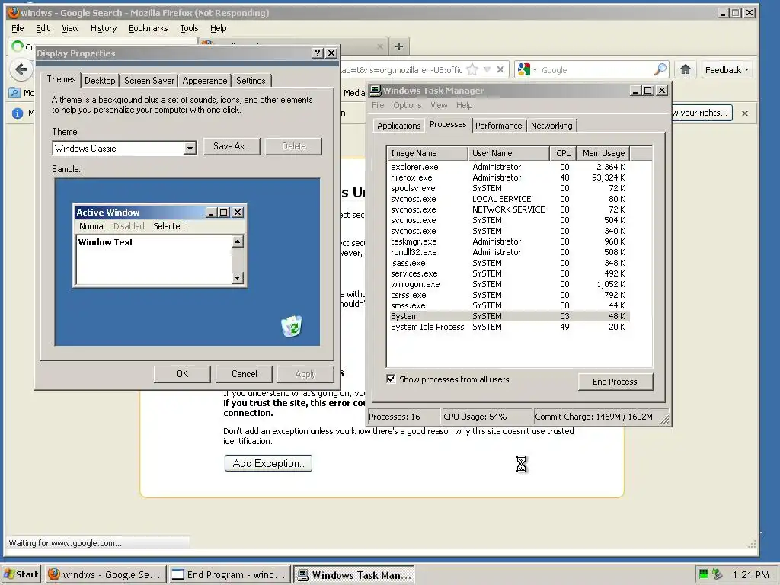This screenshot has height=585, width=780.
Task: Open Firefox History menu
Action: [x=104, y=28]
